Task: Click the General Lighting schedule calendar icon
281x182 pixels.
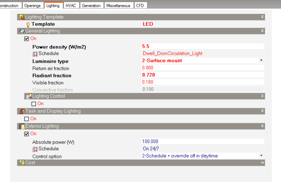Action: click(35, 54)
